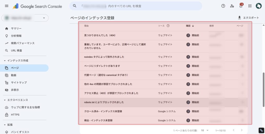Viewport: 265px width, 134px height.
Task: Click the 検索パフォーマンス trend icon
Action: pos(6,43)
